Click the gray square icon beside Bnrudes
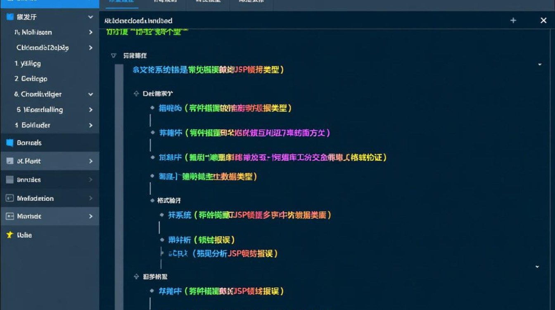The image size is (555, 310). (x=9, y=179)
